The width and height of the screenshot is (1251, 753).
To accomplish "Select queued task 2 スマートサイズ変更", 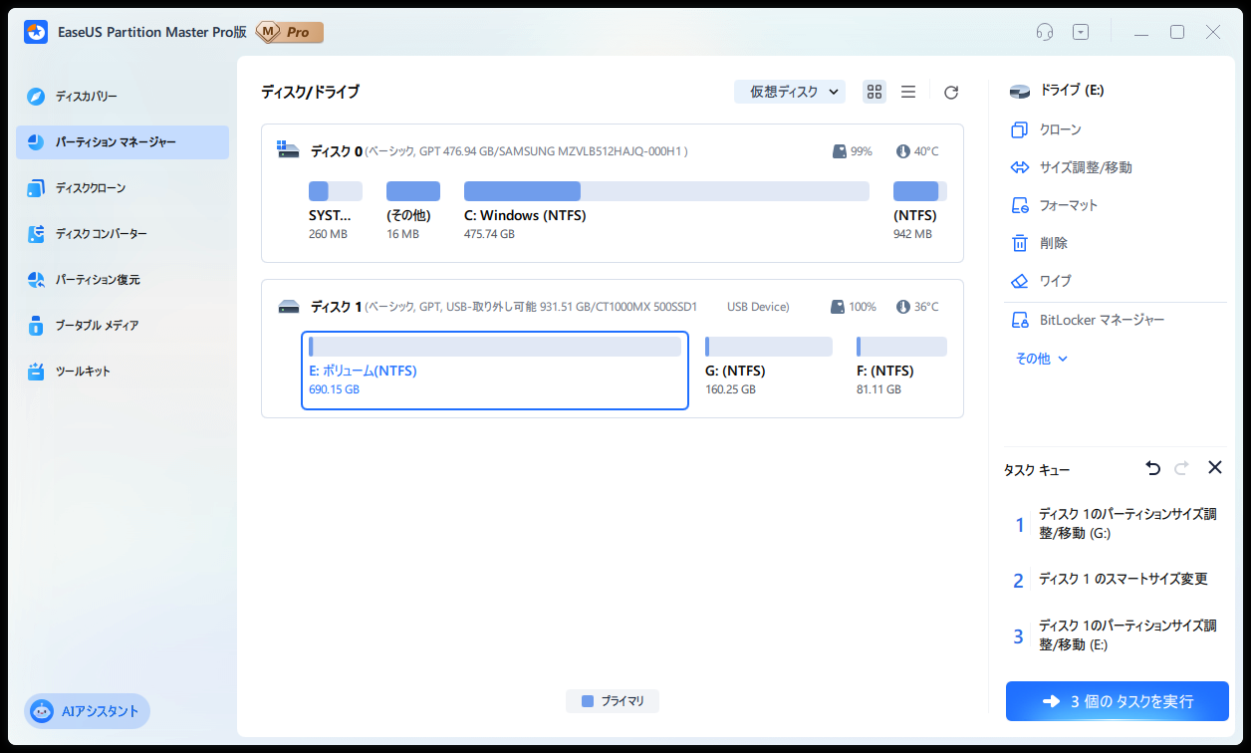I will click(x=1116, y=580).
